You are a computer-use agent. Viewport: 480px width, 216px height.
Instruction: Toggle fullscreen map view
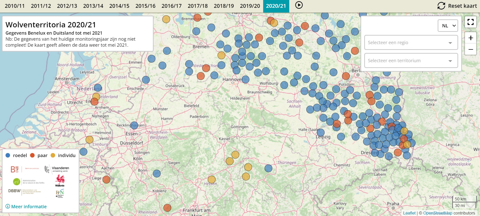coord(470,22)
